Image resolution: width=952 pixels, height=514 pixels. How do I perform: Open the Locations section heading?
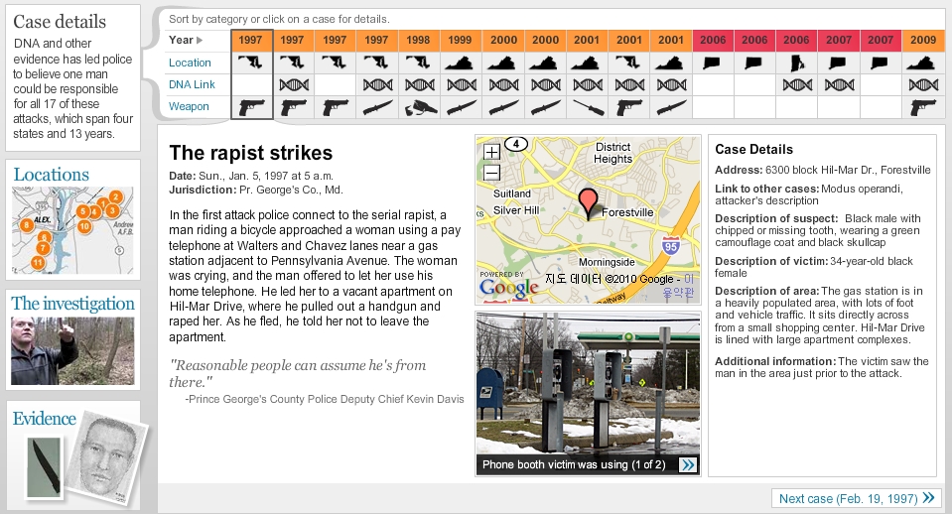pos(51,175)
